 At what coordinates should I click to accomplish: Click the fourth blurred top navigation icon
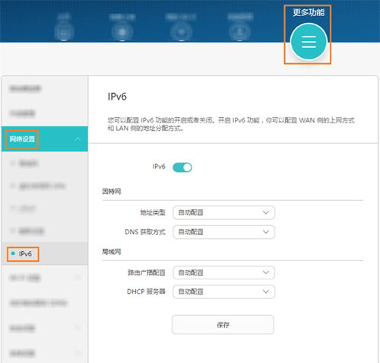[239, 32]
